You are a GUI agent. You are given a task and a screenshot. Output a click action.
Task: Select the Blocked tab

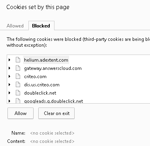point(41,26)
